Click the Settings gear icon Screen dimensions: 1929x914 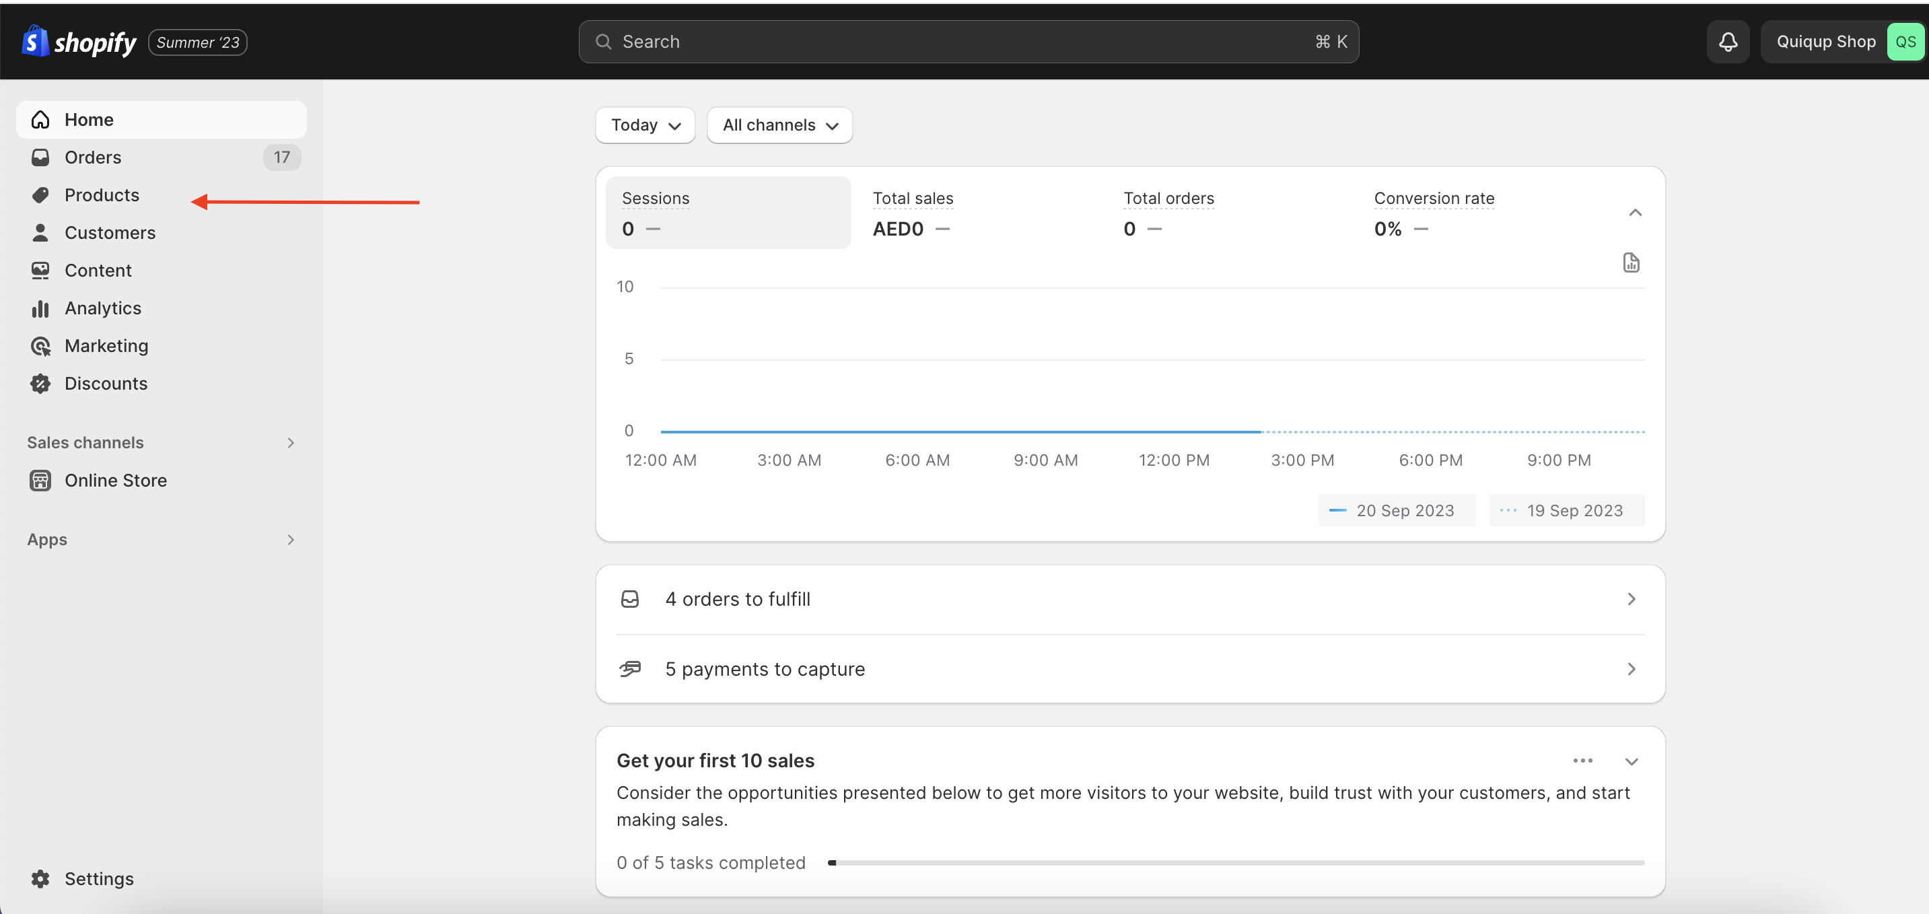pyautogui.click(x=40, y=879)
